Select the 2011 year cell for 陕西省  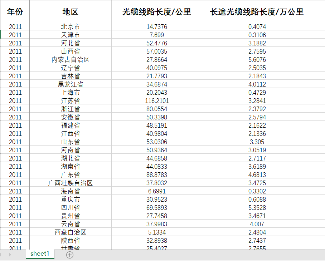[15, 241]
